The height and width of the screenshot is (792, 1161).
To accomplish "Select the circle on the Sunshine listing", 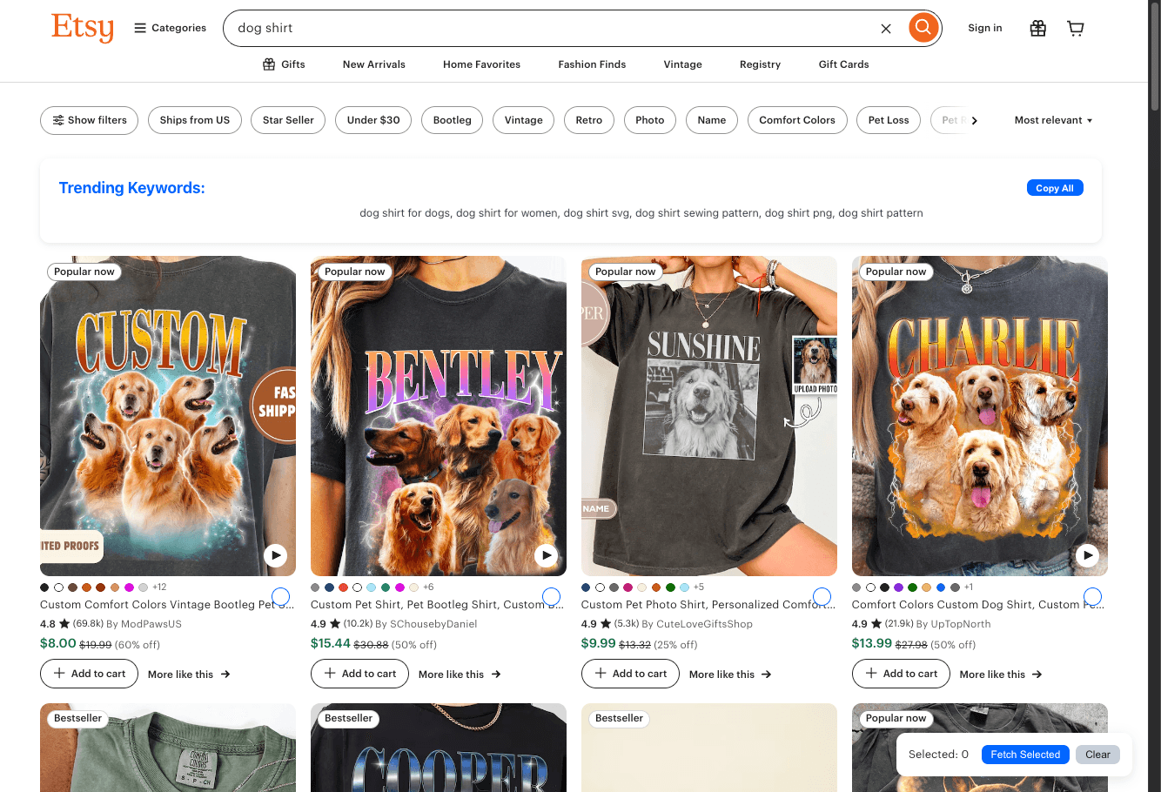I will (821, 596).
